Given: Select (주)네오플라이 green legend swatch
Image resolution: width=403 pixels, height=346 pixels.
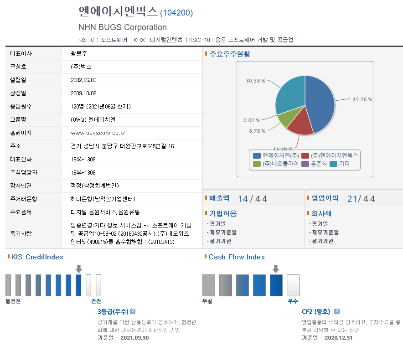Looking at the screenshot, I should tap(257, 164).
